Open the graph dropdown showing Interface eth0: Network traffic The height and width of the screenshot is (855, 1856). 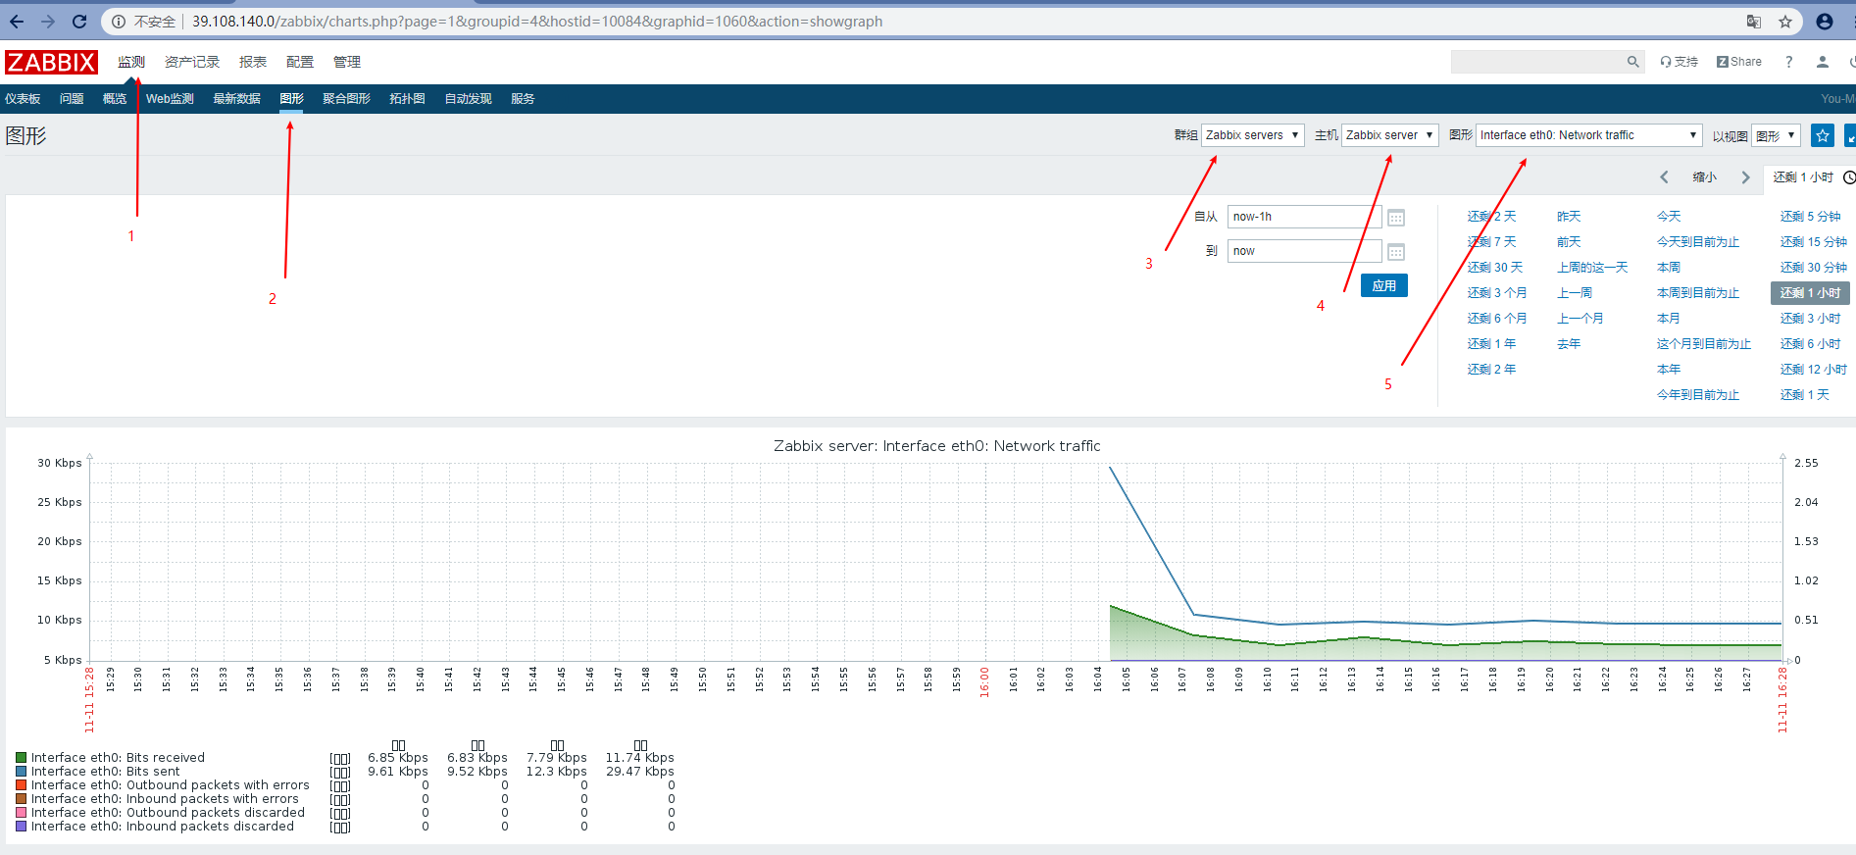[x=1588, y=135]
